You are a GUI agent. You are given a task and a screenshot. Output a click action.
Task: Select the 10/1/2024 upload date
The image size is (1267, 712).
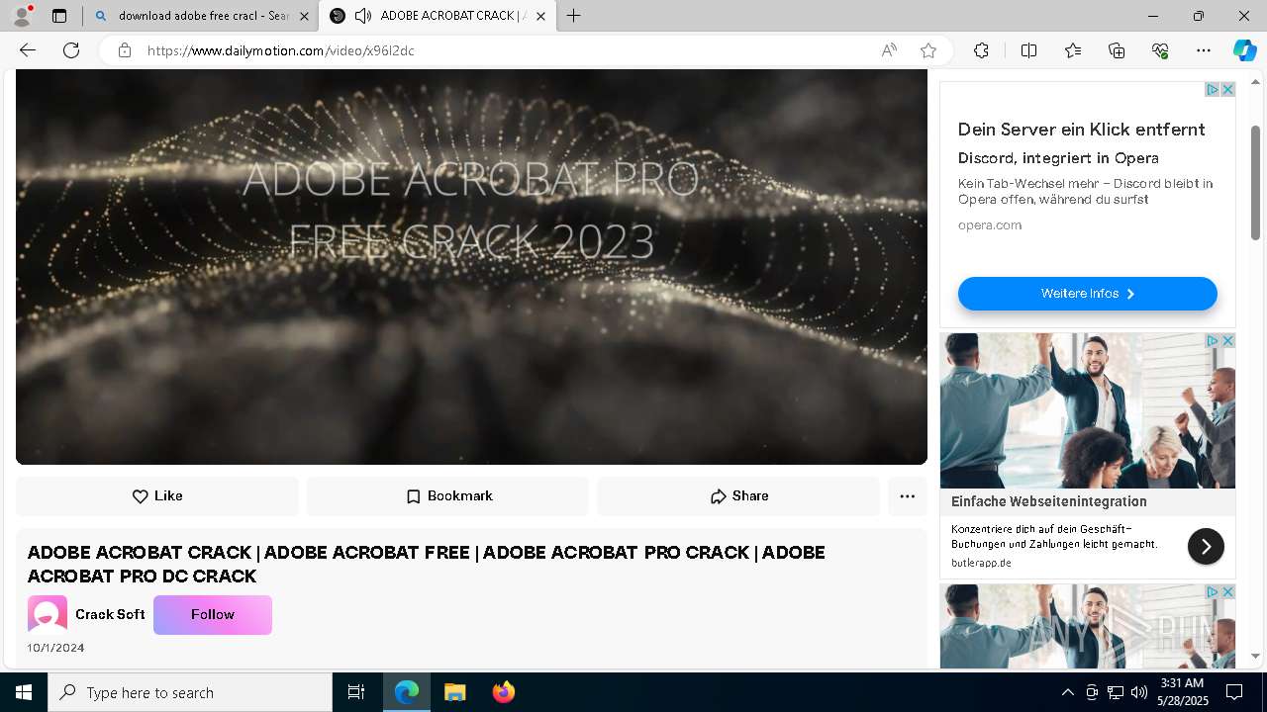coord(55,648)
